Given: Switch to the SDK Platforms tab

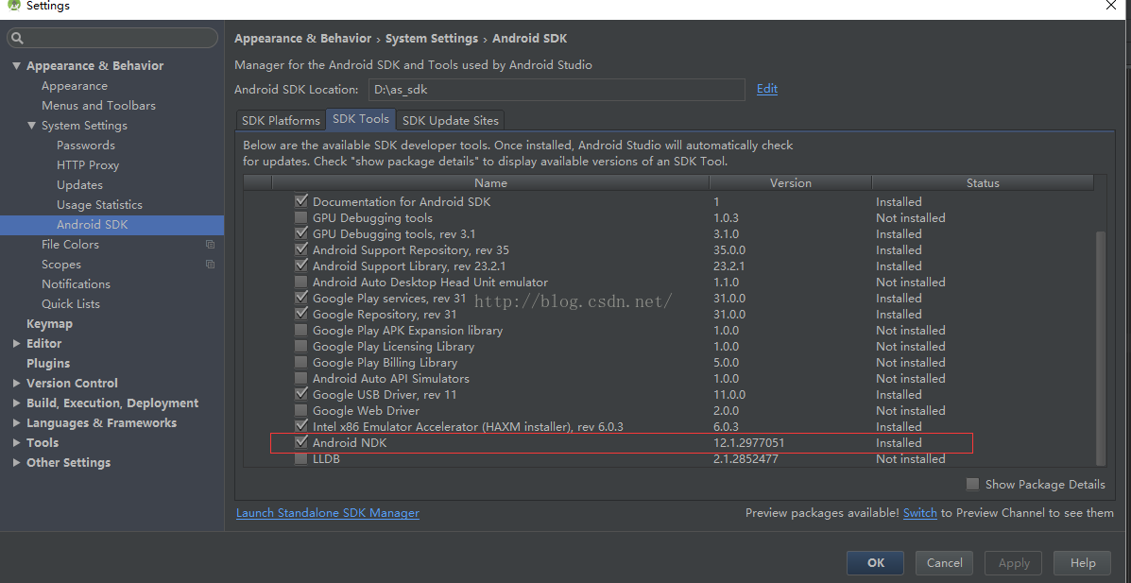Looking at the screenshot, I should [x=281, y=121].
